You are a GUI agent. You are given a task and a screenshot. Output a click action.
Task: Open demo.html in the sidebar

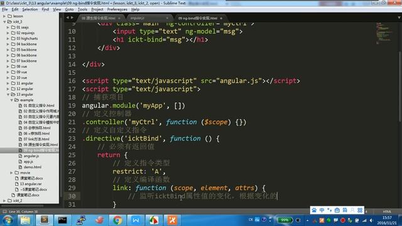[32, 167]
